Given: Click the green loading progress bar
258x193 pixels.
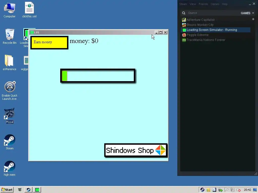Looking at the screenshot, I should pyautogui.click(x=98, y=76).
